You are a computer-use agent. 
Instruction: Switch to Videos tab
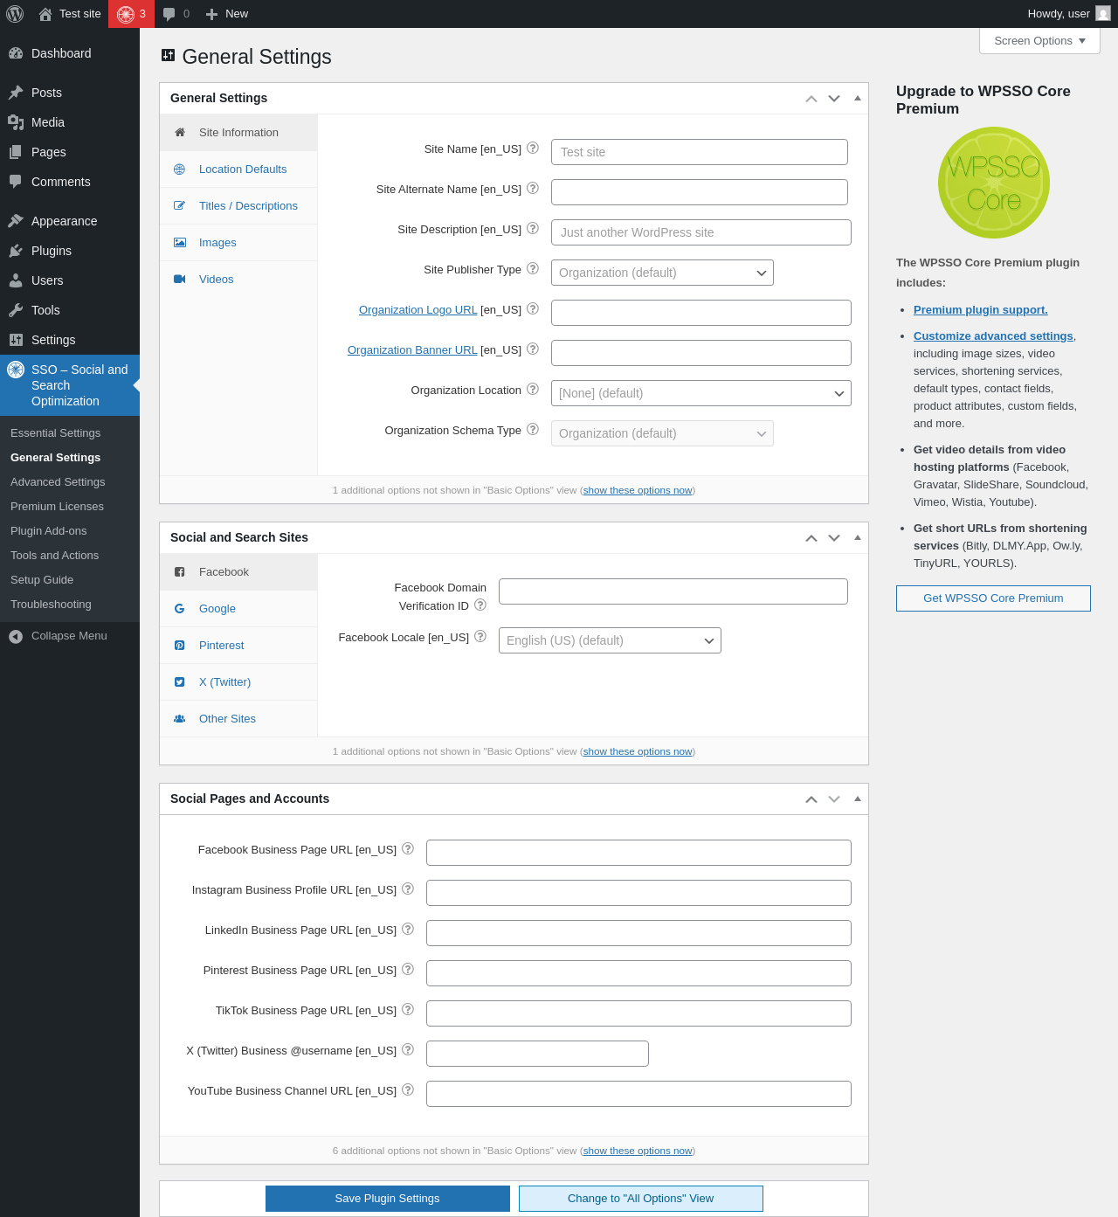coord(238,280)
